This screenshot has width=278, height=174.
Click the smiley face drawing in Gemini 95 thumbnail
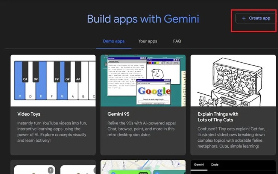coord(157,74)
